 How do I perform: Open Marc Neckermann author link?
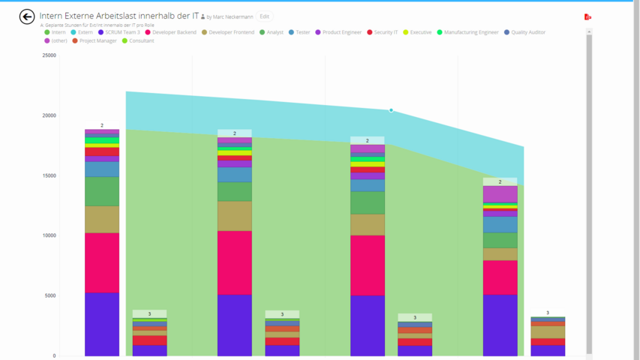pyautogui.click(x=232, y=16)
